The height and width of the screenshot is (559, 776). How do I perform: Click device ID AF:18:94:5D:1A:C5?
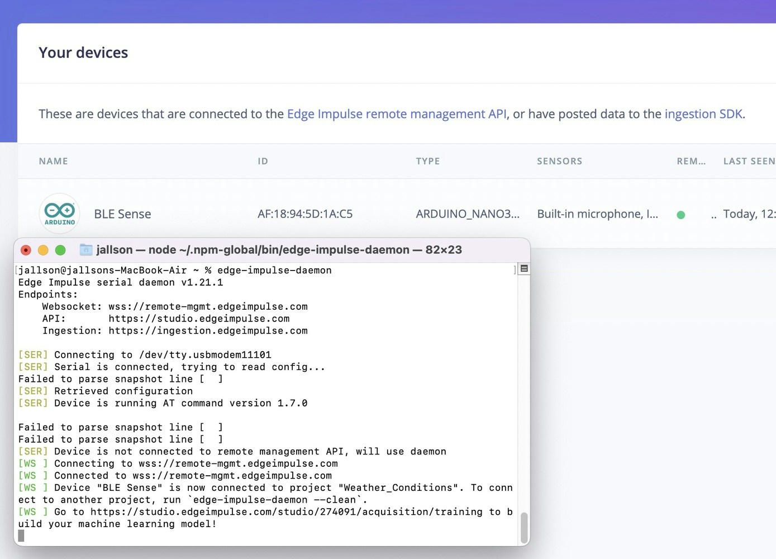(x=305, y=214)
